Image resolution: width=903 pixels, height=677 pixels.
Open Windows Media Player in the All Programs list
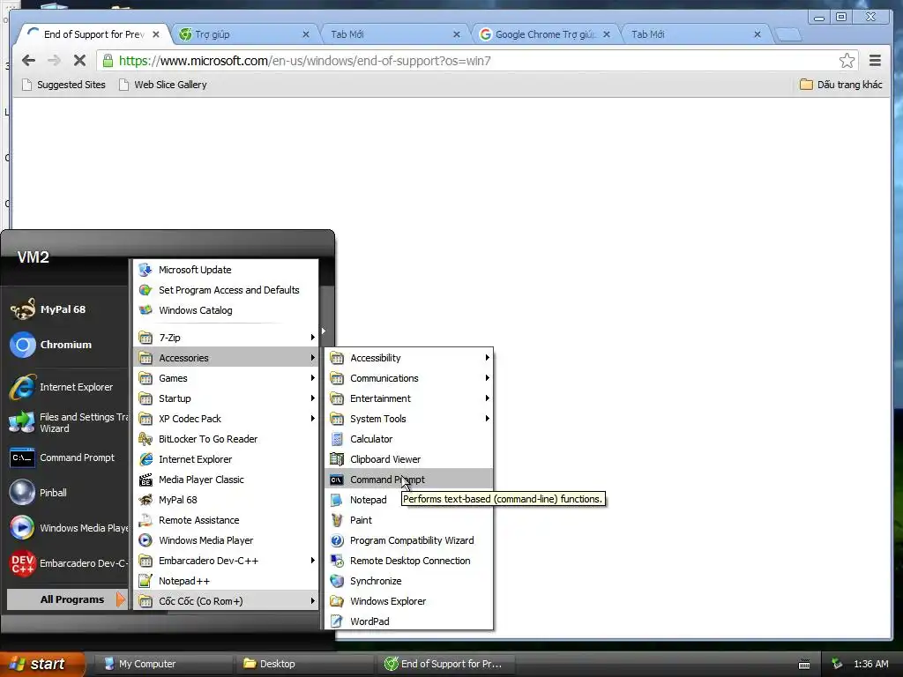(226, 540)
